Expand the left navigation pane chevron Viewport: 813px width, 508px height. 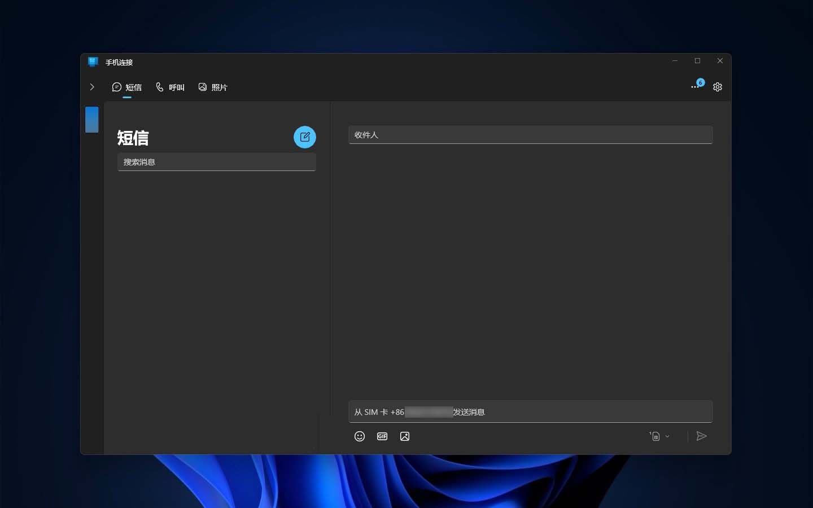(92, 87)
